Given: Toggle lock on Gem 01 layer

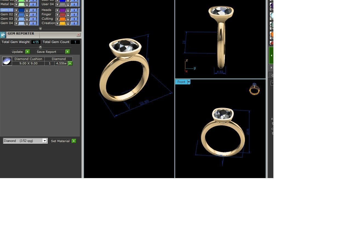Looking at the screenshot, I should click(x=27, y=10).
